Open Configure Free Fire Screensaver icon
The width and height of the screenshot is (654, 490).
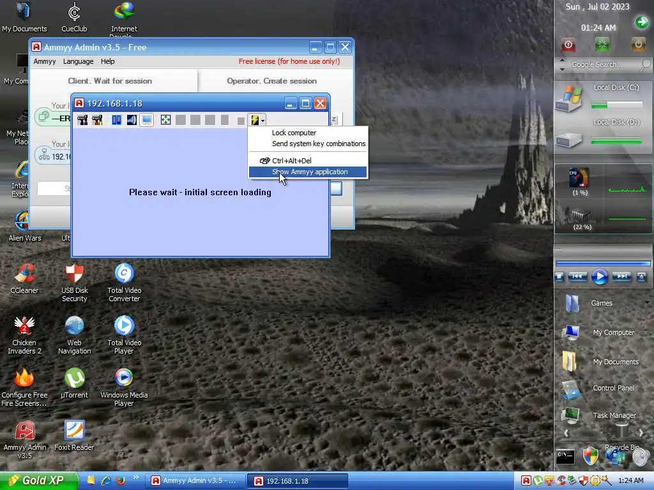[24, 387]
